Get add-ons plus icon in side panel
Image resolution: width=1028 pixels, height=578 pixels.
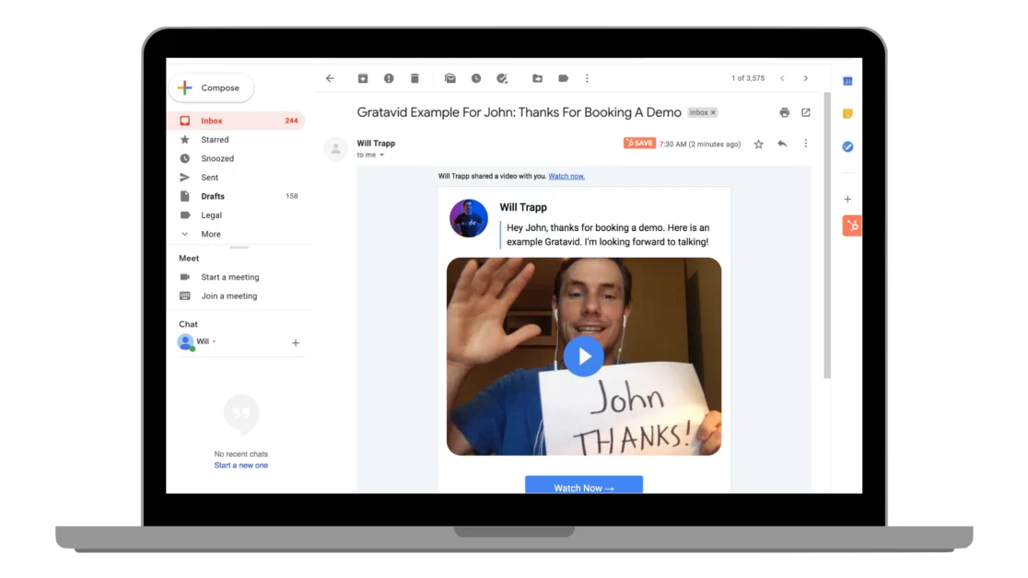click(x=847, y=199)
